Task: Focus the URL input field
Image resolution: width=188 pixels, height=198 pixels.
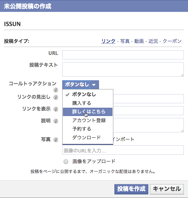Action: point(123,55)
